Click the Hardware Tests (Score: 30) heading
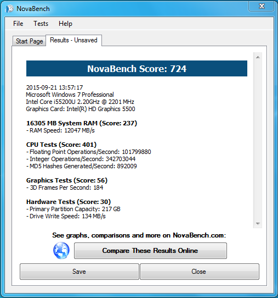Screen dimensions: 278x298 pos(69,202)
